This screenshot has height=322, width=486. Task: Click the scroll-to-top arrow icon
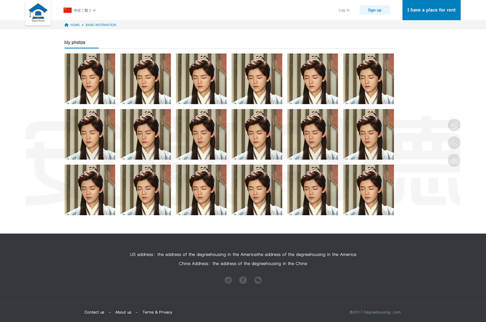click(x=454, y=160)
